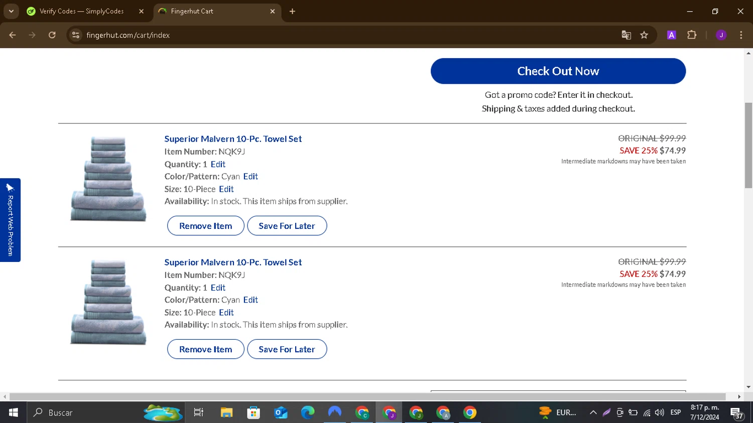Open the tab search dropdown arrow
This screenshot has width=753, height=423.
(x=11, y=11)
